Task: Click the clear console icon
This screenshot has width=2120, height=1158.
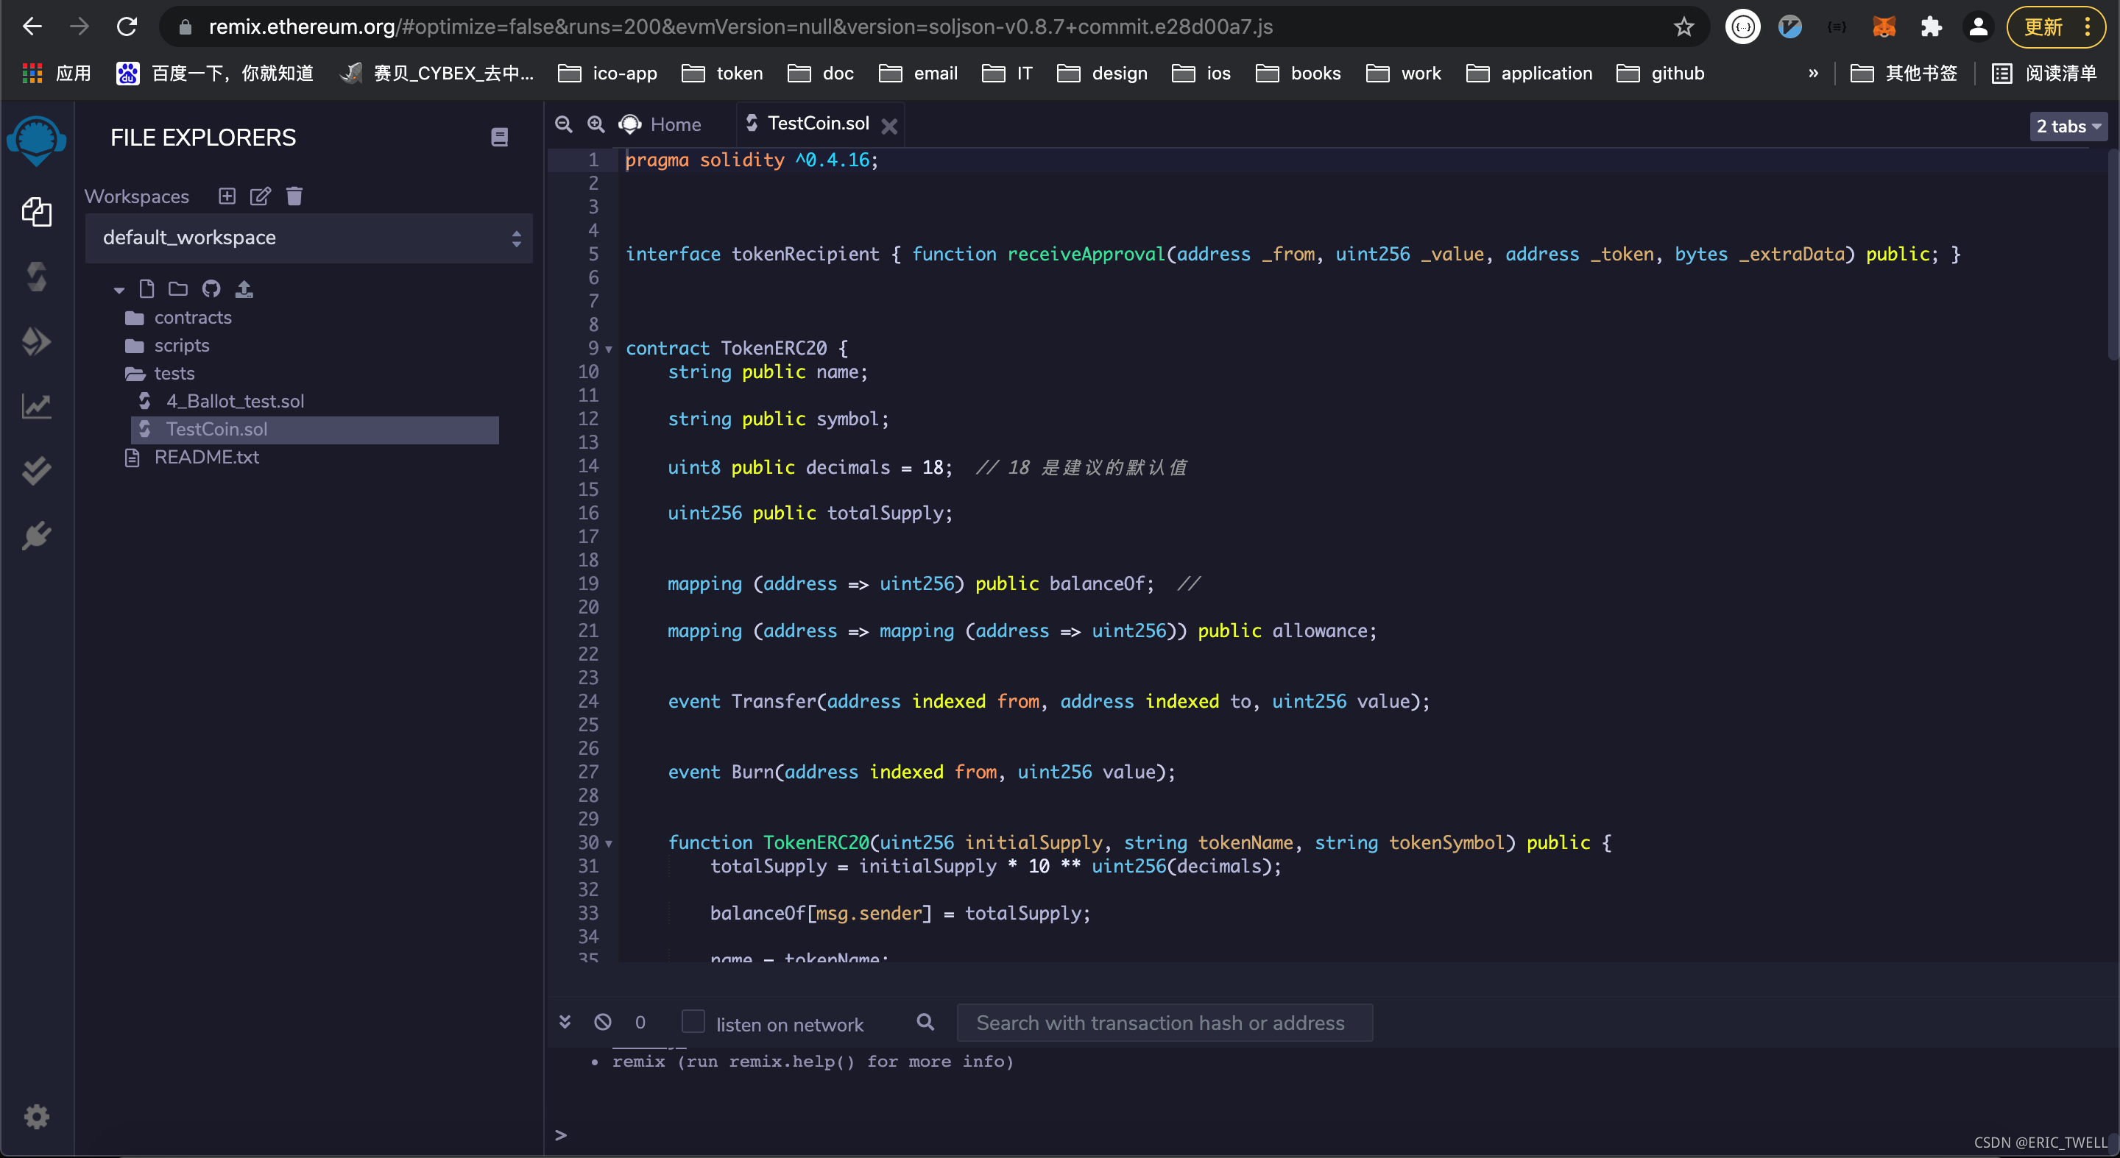Action: pyautogui.click(x=602, y=1023)
